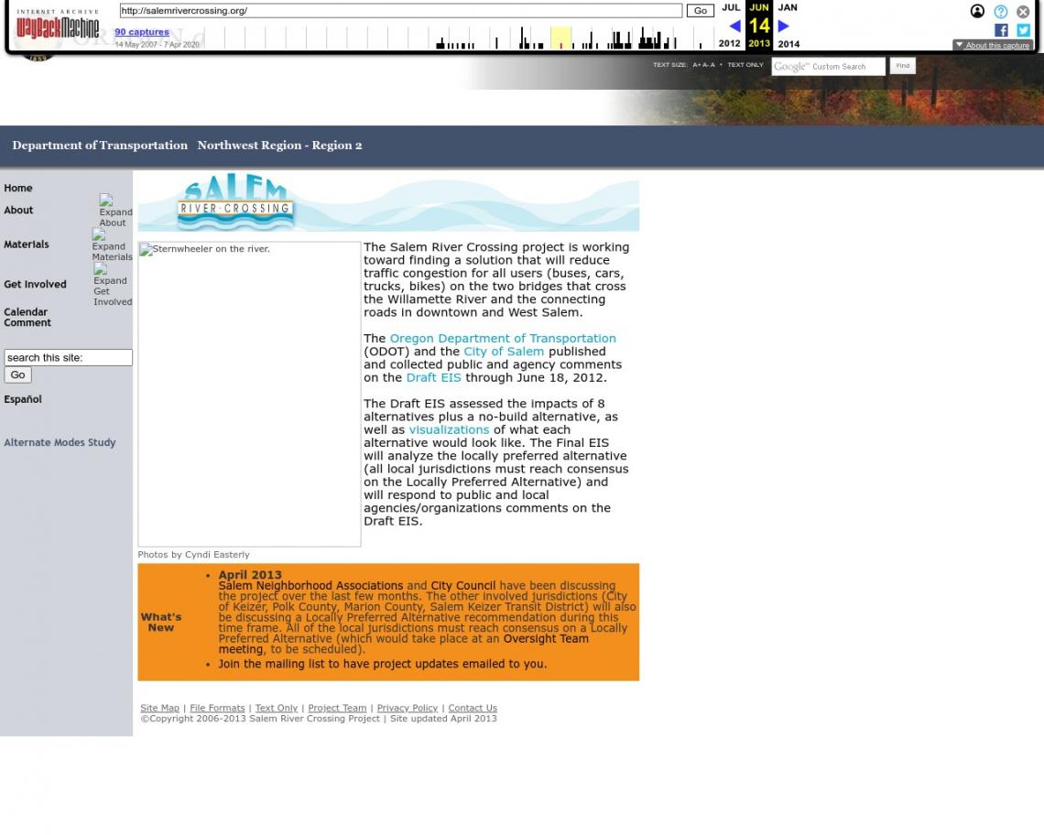The height and width of the screenshot is (835, 1044).
Task: Click the Wayback URL address field
Action: point(401,11)
